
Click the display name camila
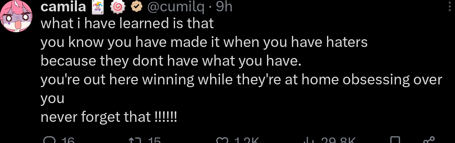(x=63, y=7)
